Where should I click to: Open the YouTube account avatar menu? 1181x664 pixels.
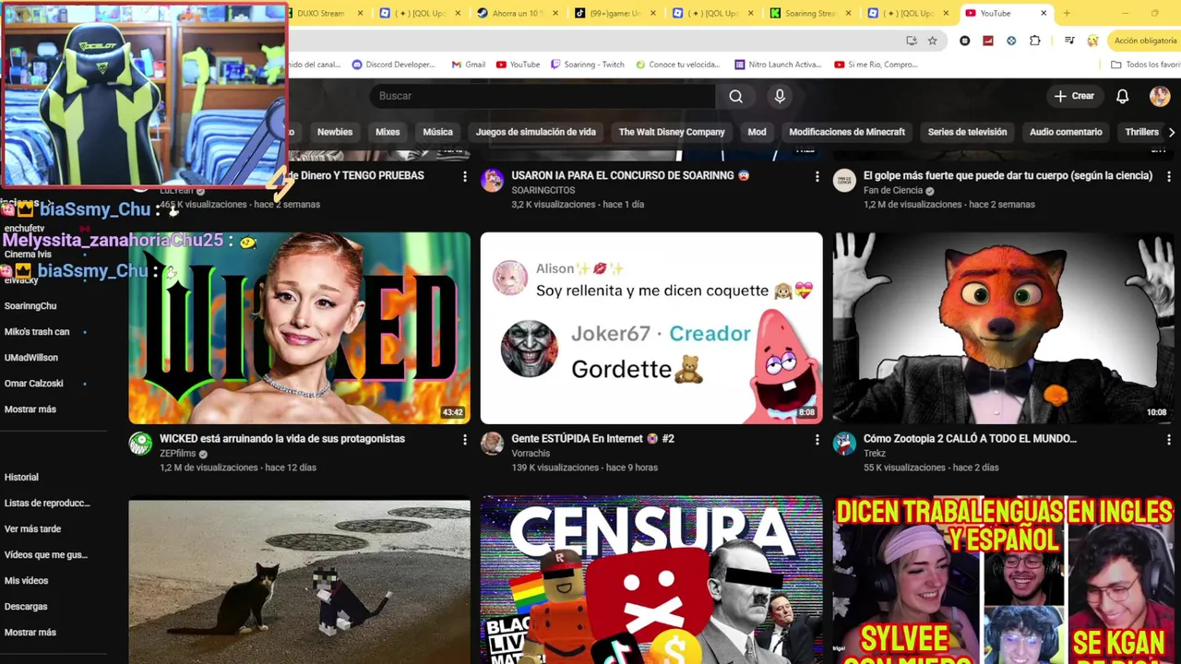(1160, 96)
